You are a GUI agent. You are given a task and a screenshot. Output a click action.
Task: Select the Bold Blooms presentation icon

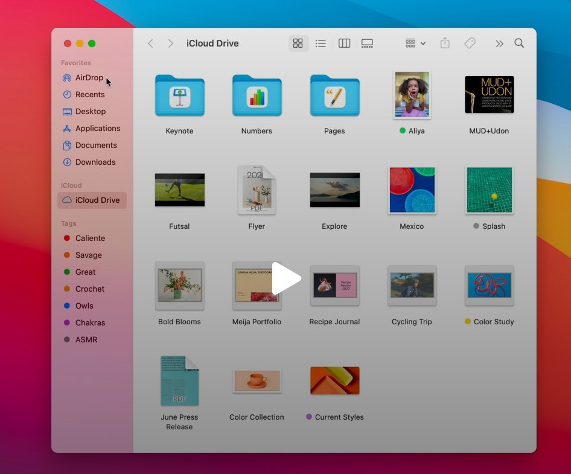[x=179, y=285]
